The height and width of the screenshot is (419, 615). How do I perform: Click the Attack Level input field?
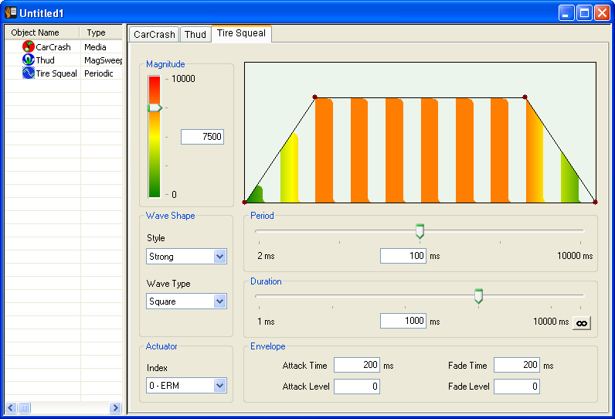click(x=357, y=387)
